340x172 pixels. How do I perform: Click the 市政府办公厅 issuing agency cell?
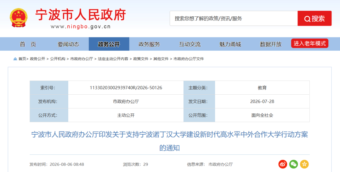pyautogui.click(x=126, y=101)
